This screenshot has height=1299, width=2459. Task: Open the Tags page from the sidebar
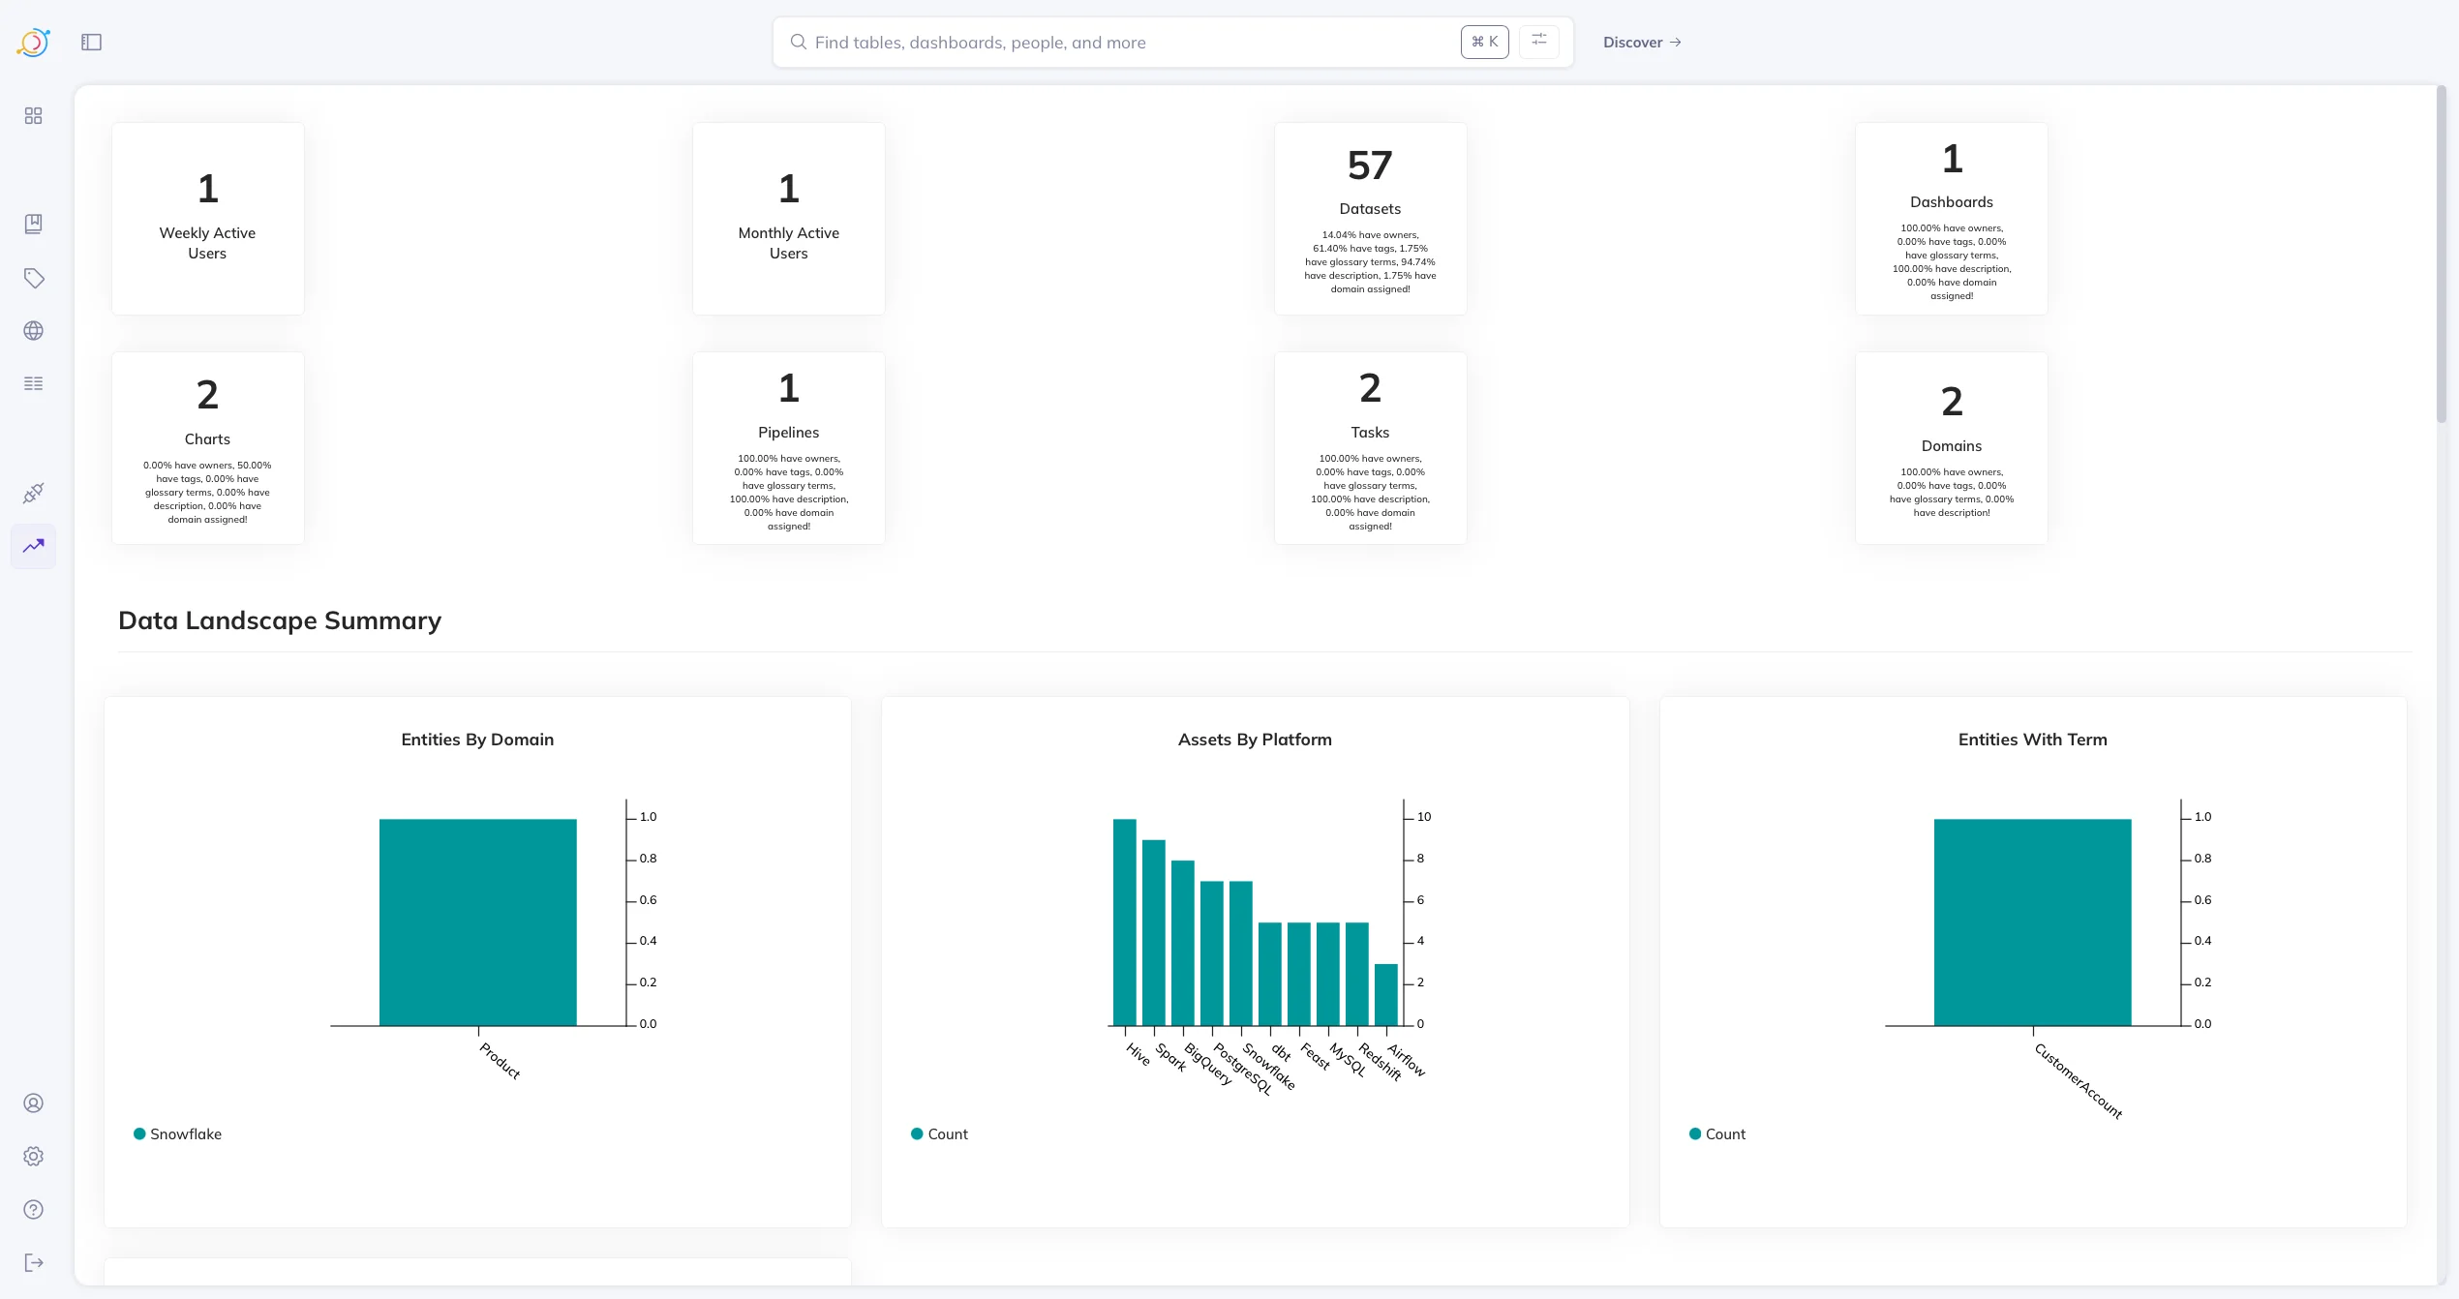(x=33, y=278)
